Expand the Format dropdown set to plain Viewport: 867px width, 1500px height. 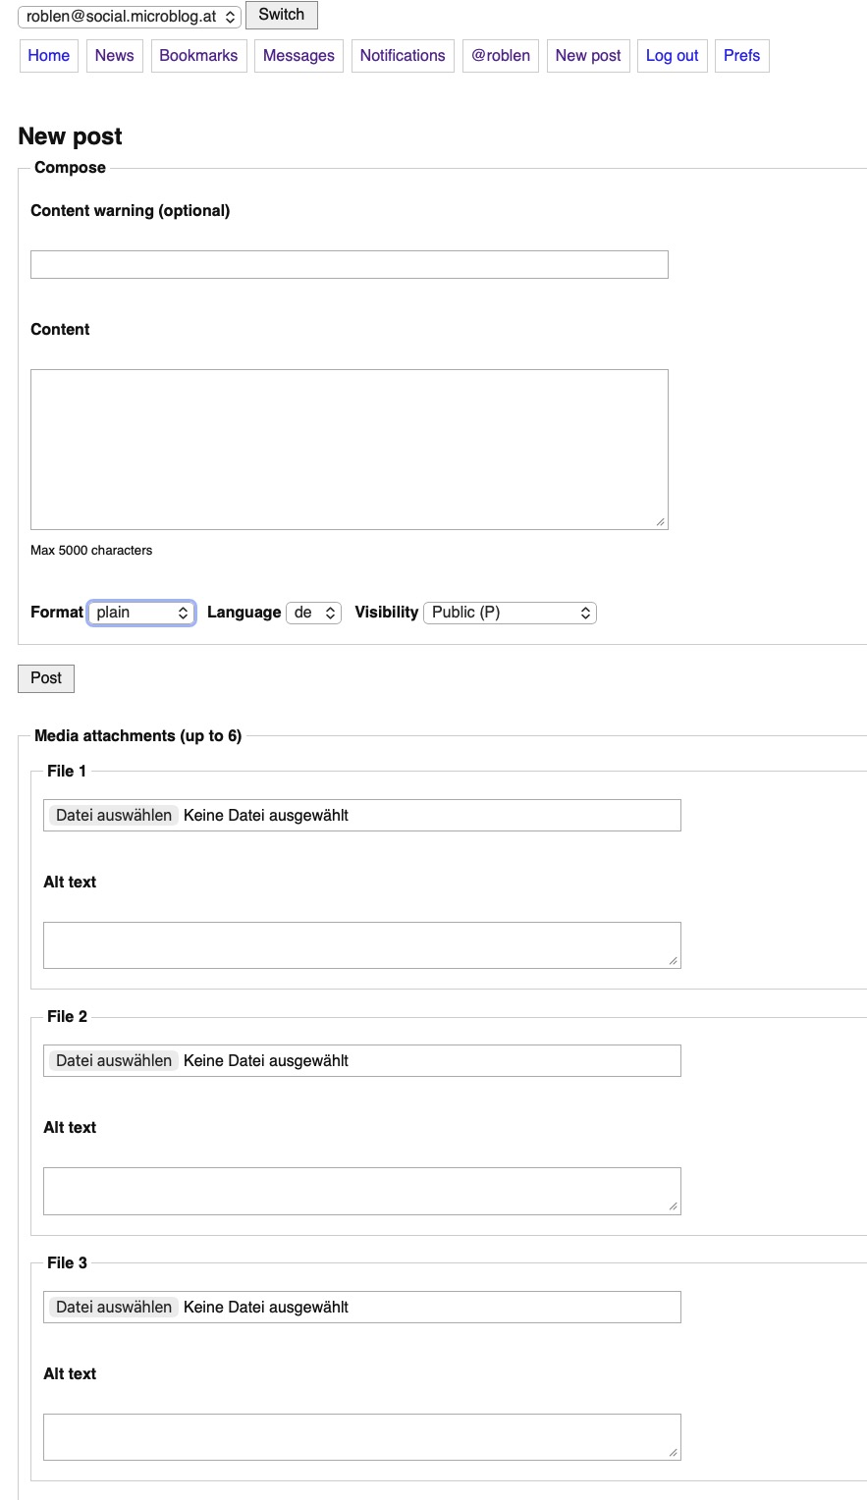pos(142,613)
